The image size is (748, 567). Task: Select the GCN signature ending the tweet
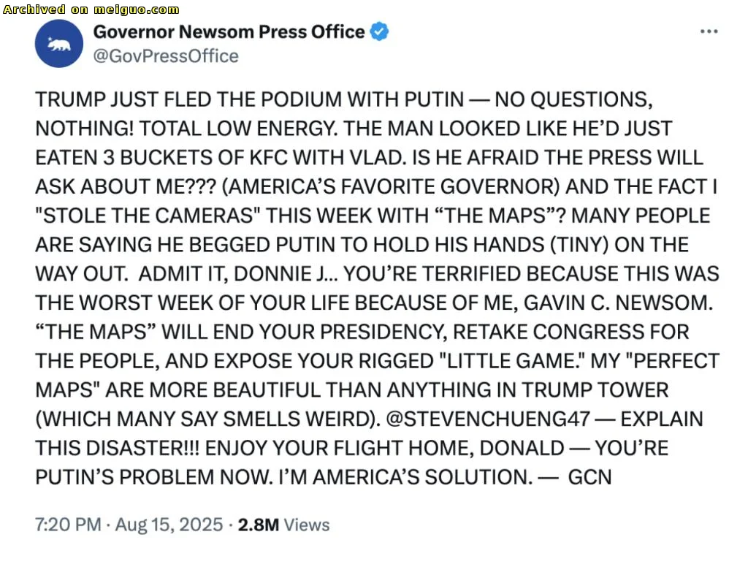[x=589, y=477]
